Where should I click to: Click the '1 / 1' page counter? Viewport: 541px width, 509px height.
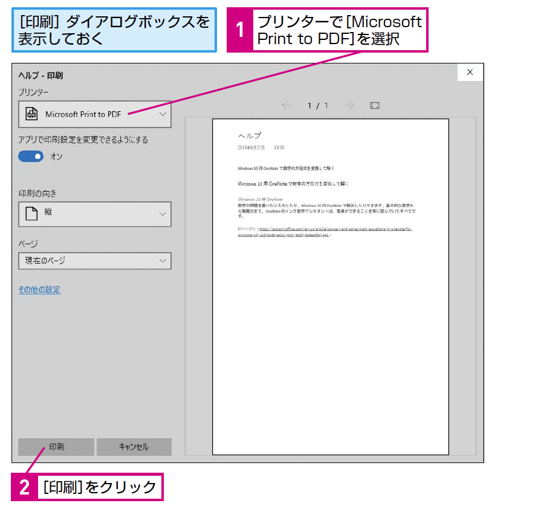tap(318, 106)
